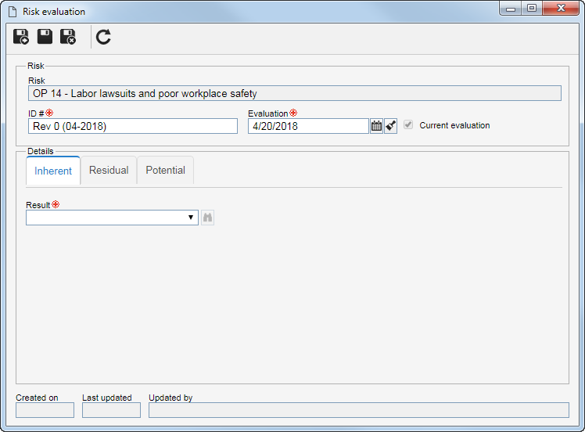Click the ID # input field
The height and width of the screenshot is (432, 585).
tap(133, 126)
